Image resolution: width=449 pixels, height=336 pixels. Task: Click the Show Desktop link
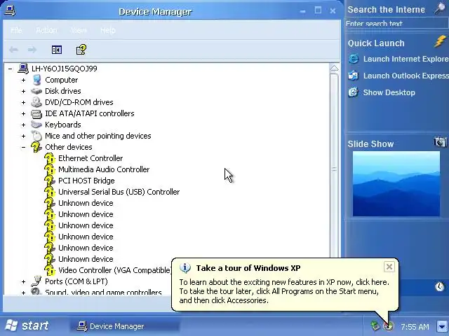click(389, 92)
